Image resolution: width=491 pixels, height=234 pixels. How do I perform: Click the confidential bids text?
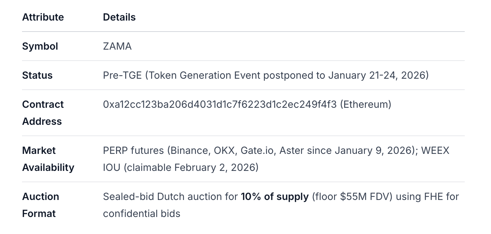pyautogui.click(x=142, y=213)
